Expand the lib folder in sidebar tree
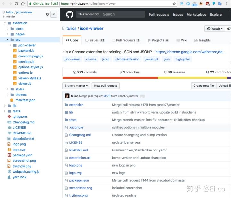 point(5,106)
